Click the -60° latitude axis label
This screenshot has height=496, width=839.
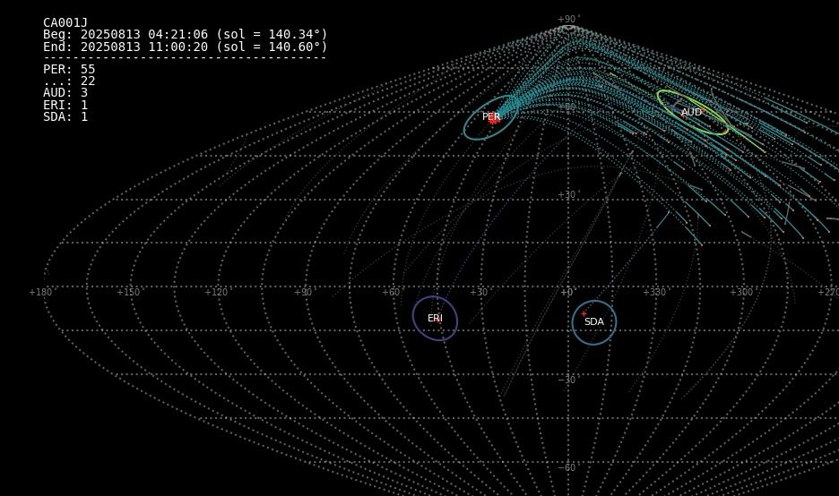(568, 467)
